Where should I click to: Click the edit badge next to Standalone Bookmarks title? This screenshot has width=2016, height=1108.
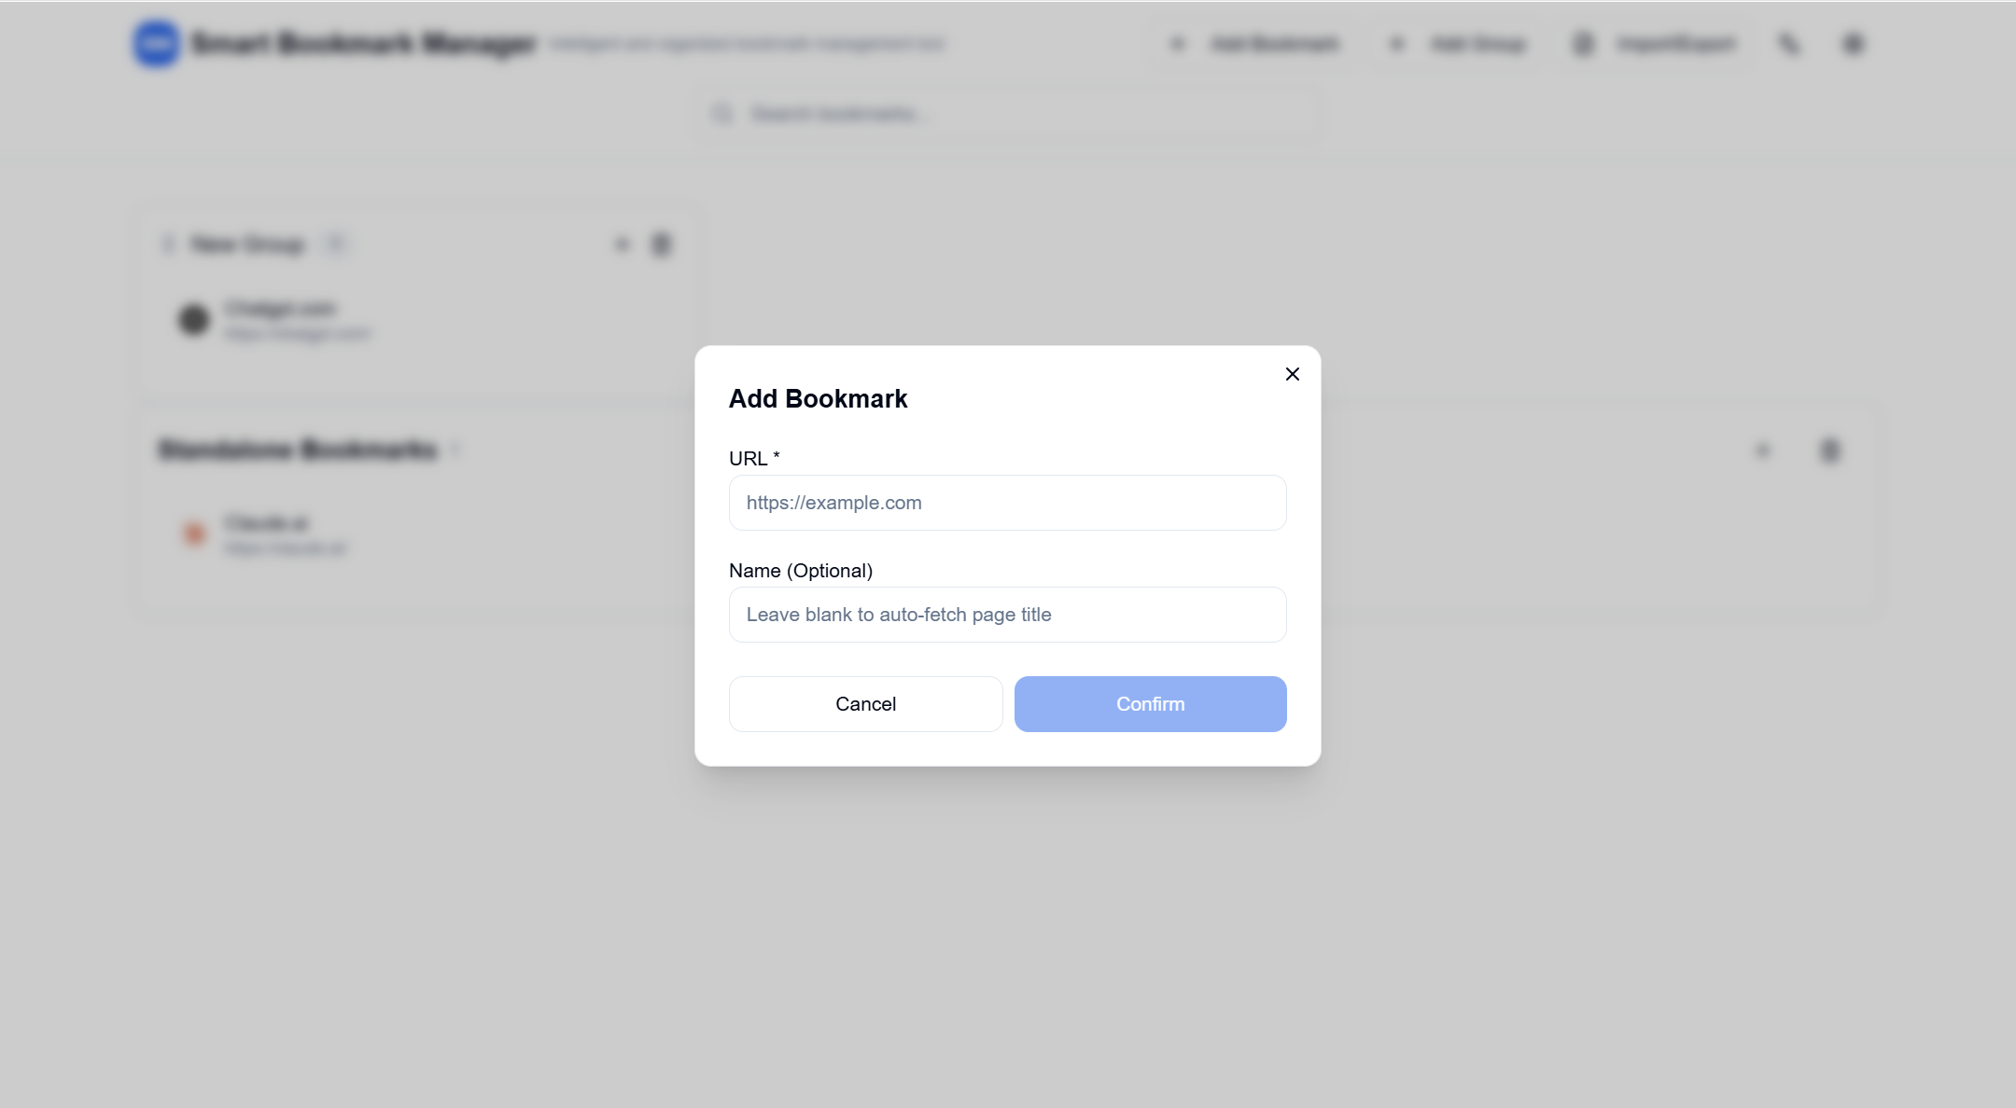tap(456, 449)
